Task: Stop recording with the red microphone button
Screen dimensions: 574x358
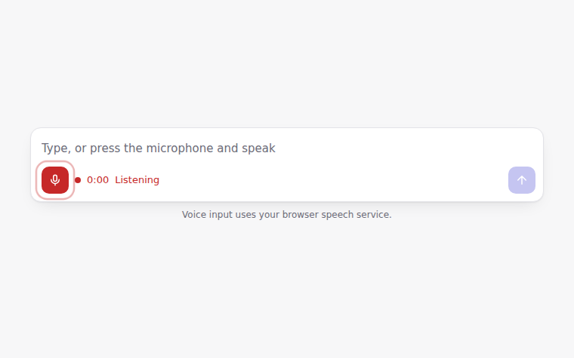Action: coord(55,180)
